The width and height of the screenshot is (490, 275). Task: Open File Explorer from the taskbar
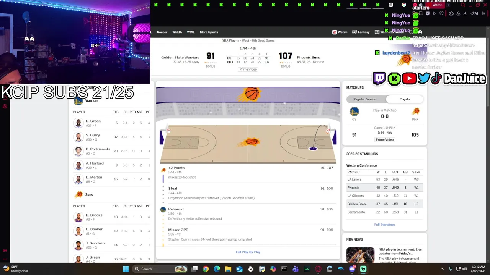pos(228,269)
